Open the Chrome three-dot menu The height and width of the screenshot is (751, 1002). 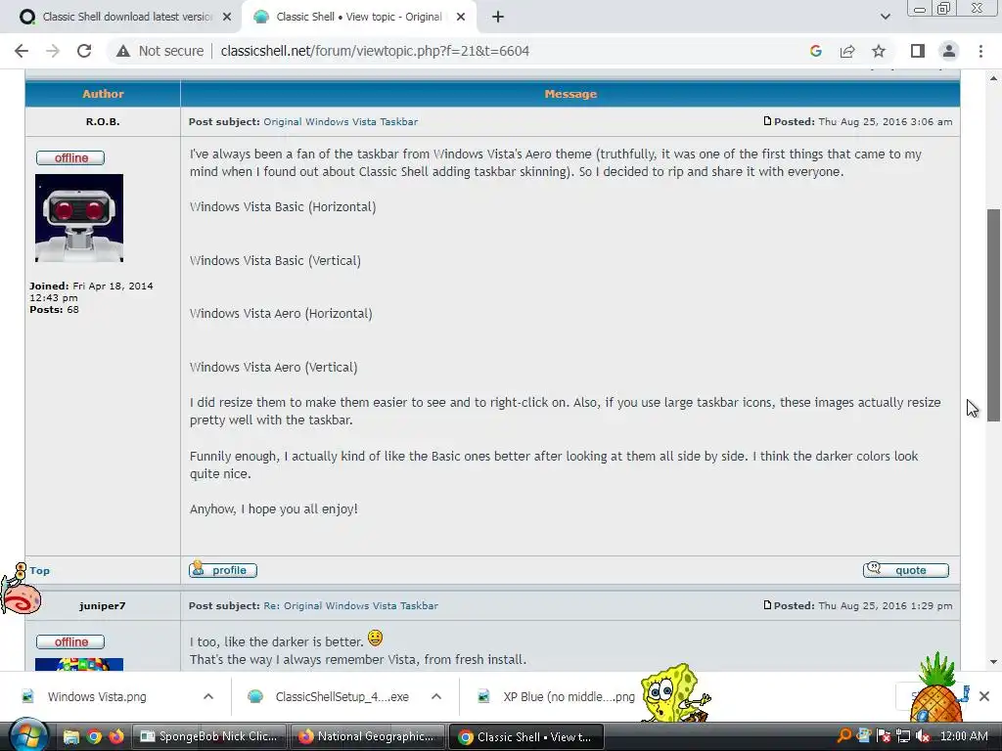980,51
